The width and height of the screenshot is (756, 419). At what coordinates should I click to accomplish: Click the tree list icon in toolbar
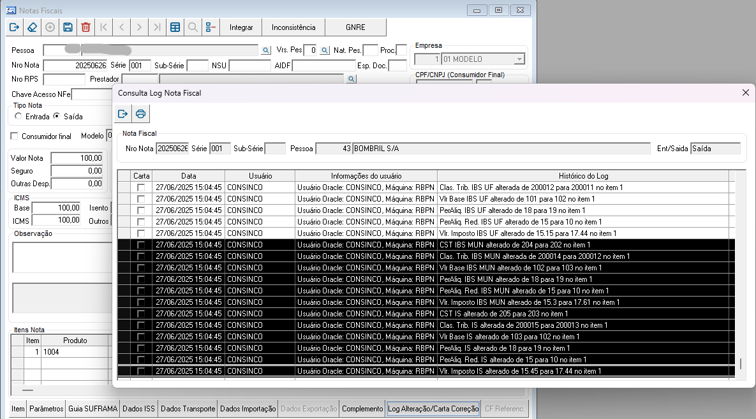click(211, 27)
